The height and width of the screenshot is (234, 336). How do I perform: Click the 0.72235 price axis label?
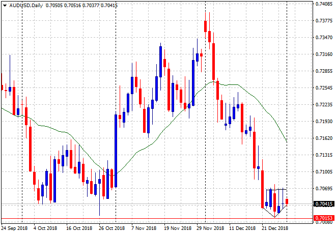click(x=324, y=104)
